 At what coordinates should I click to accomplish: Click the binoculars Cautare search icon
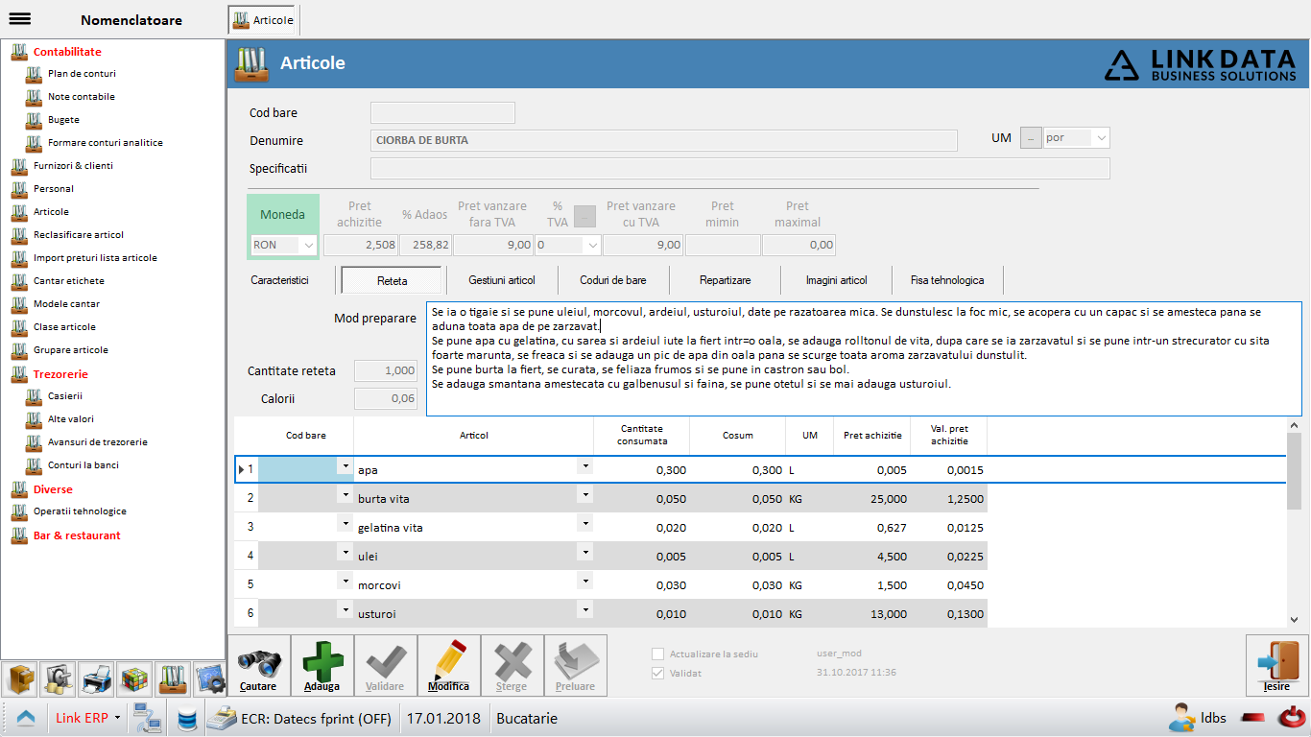258,666
